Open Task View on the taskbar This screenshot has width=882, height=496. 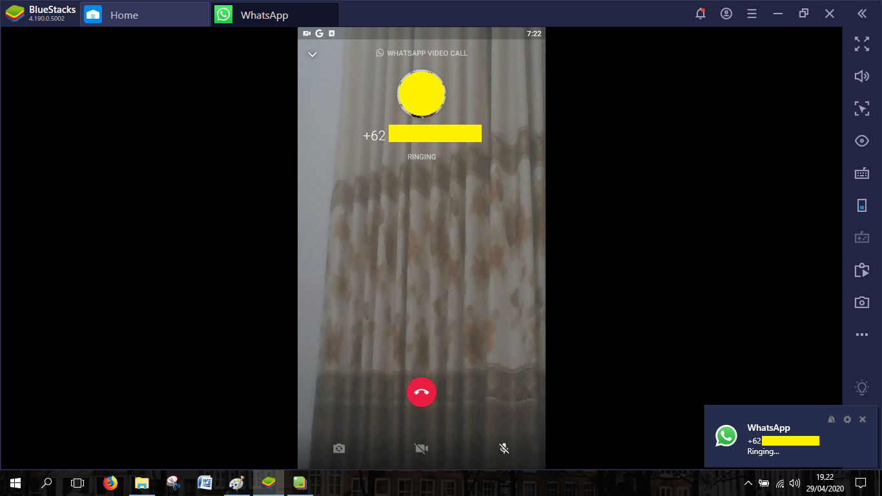(x=77, y=482)
